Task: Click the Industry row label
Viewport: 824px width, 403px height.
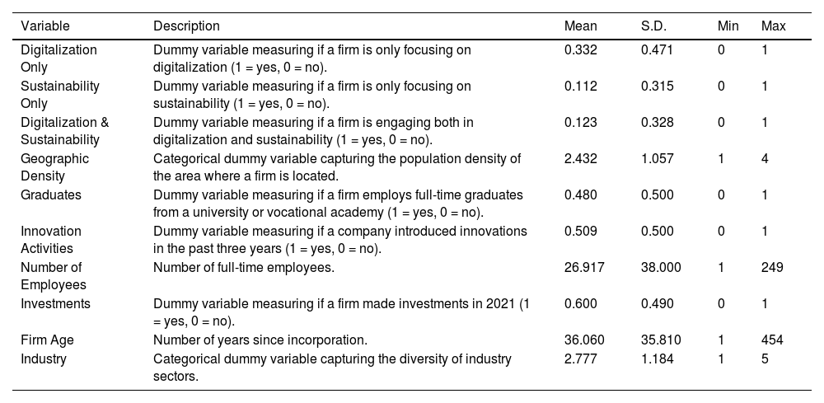Action: click(x=44, y=358)
